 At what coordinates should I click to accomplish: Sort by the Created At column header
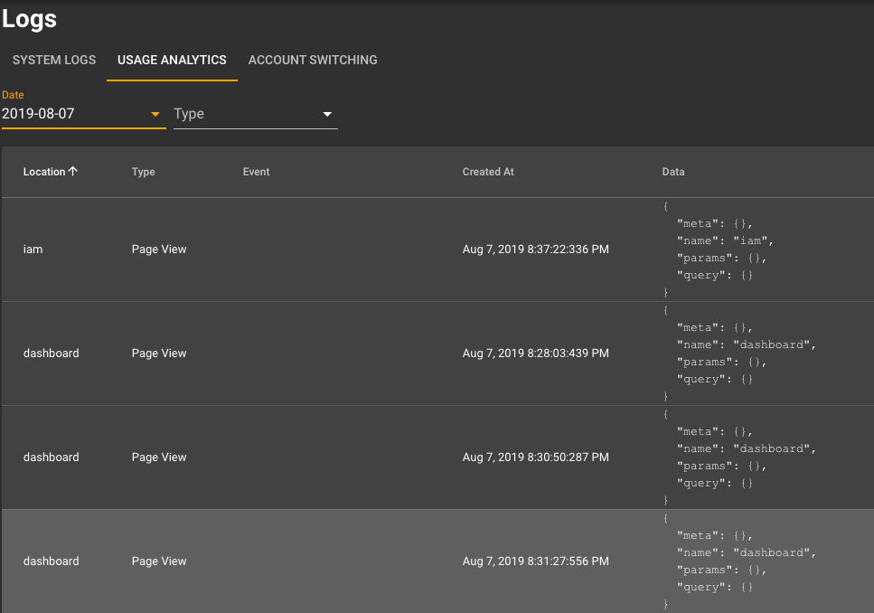488,172
